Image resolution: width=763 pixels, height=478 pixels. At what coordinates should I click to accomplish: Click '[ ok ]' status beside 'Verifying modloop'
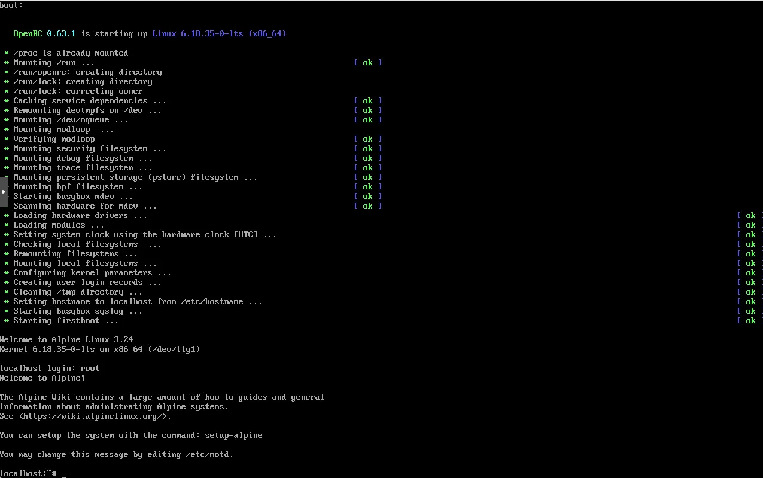tap(367, 139)
